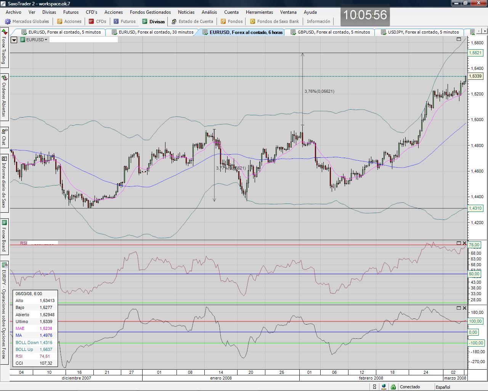Expand the black arrow chart menu button
Image resolution: width=488 pixels, height=391 pixels.
14,40
